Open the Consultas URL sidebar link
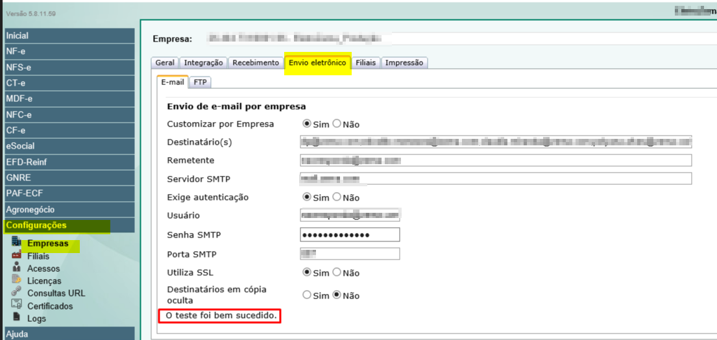The height and width of the screenshot is (340, 717). tap(56, 293)
